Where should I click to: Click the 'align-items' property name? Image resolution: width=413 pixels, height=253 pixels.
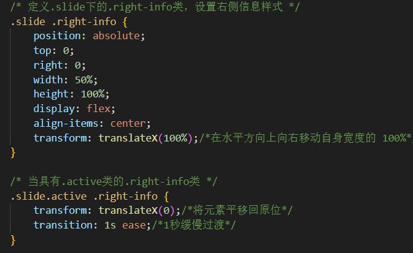[x=66, y=124]
